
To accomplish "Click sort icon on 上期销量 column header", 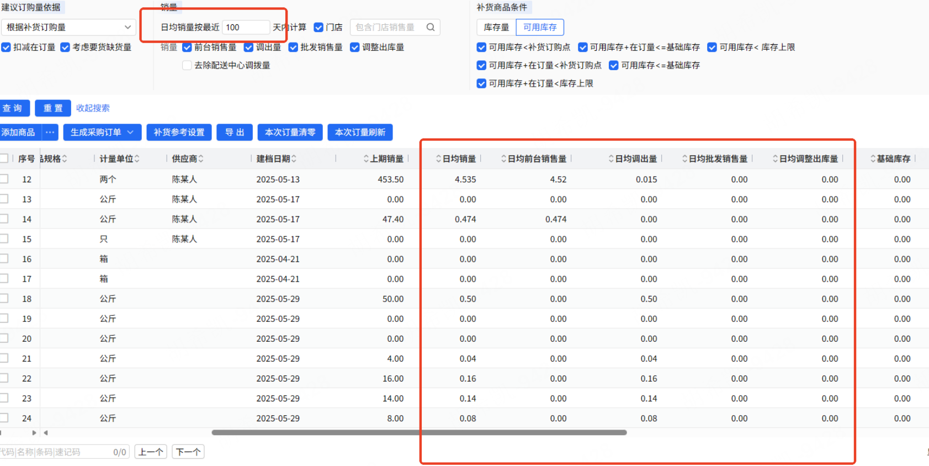I will [366, 159].
